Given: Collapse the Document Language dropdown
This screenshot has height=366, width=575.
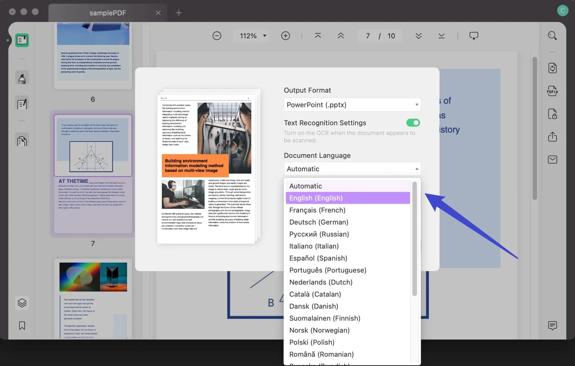Looking at the screenshot, I should (x=352, y=169).
